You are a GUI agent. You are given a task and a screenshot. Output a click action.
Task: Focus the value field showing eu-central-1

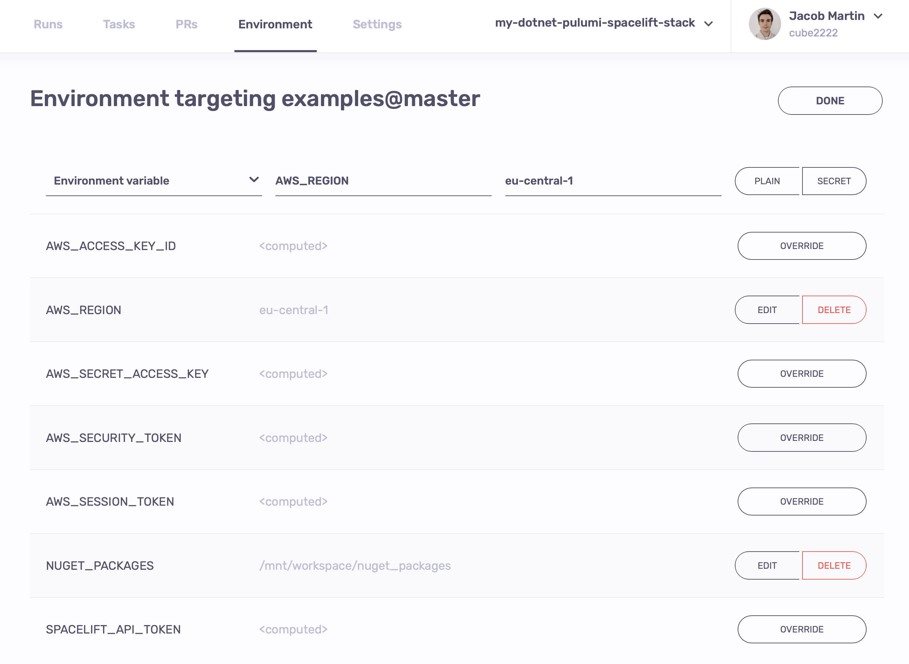click(x=613, y=181)
